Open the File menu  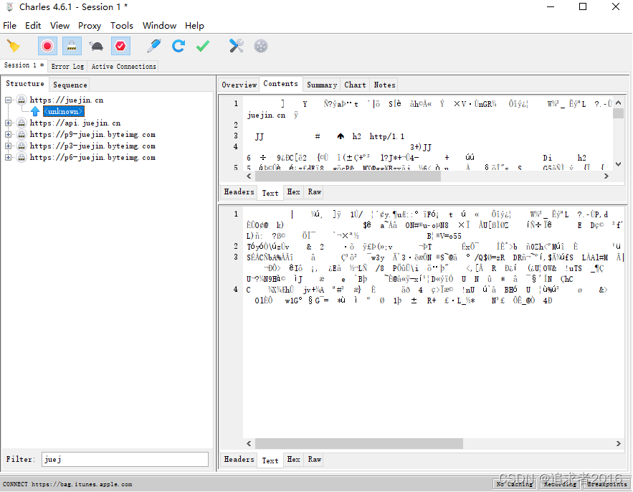10,25
